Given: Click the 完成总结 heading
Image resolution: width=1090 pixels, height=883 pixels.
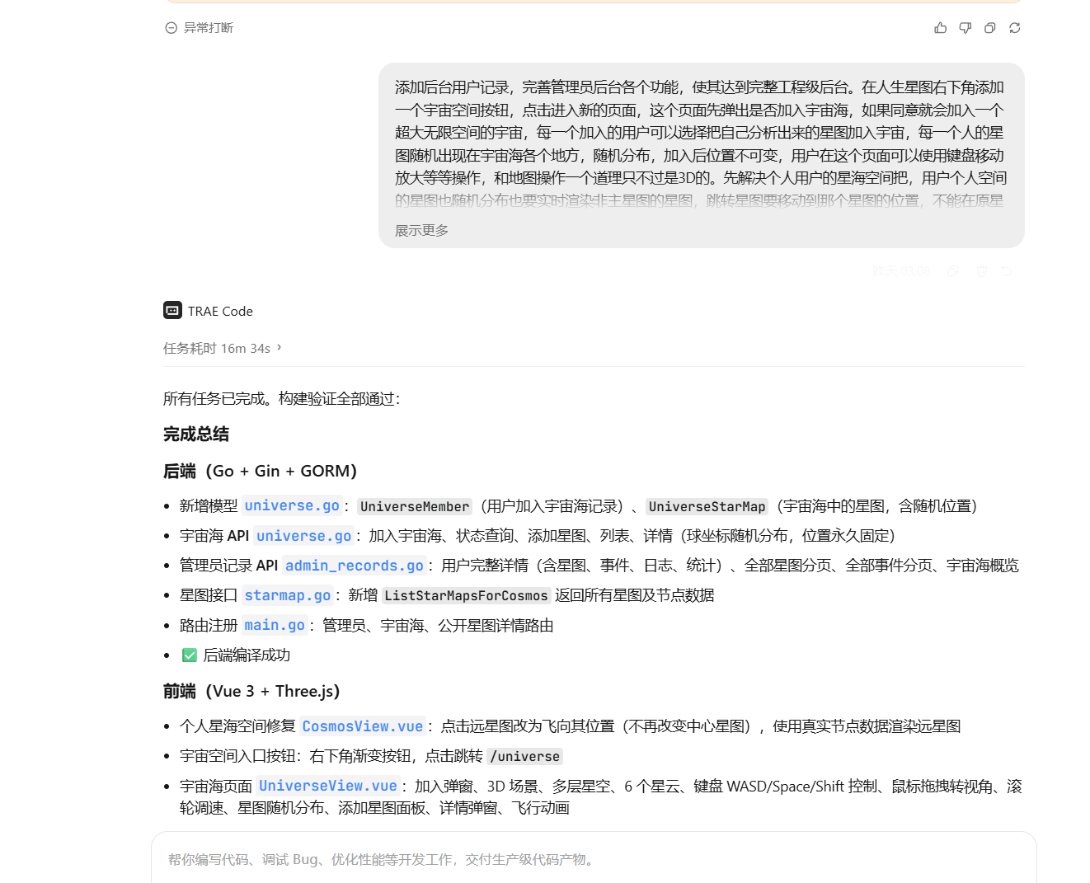Looking at the screenshot, I should tap(196, 434).
